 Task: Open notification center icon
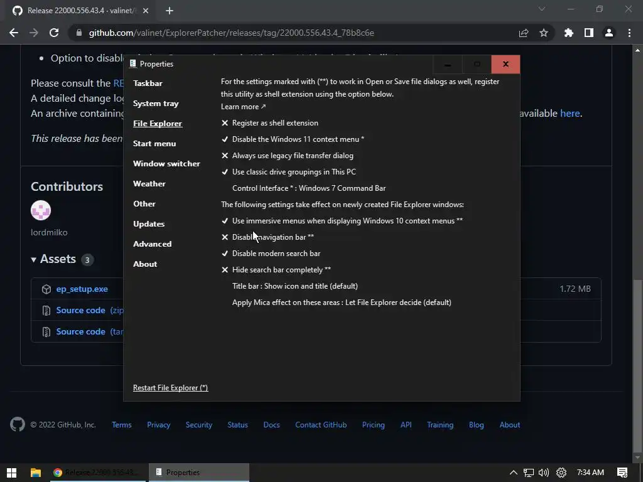pos(622,473)
